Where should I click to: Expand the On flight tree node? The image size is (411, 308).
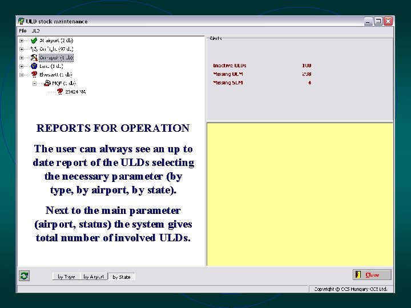(x=22, y=49)
